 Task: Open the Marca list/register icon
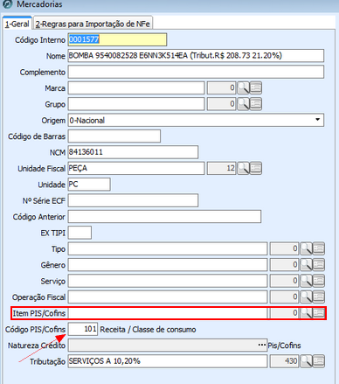point(256,87)
